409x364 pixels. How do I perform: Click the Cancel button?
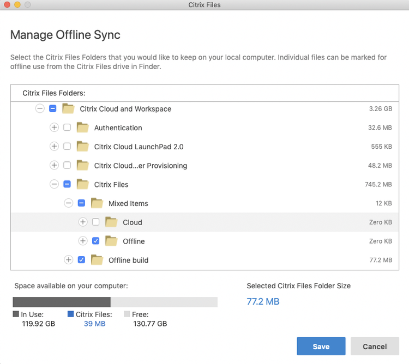(375, 346)
